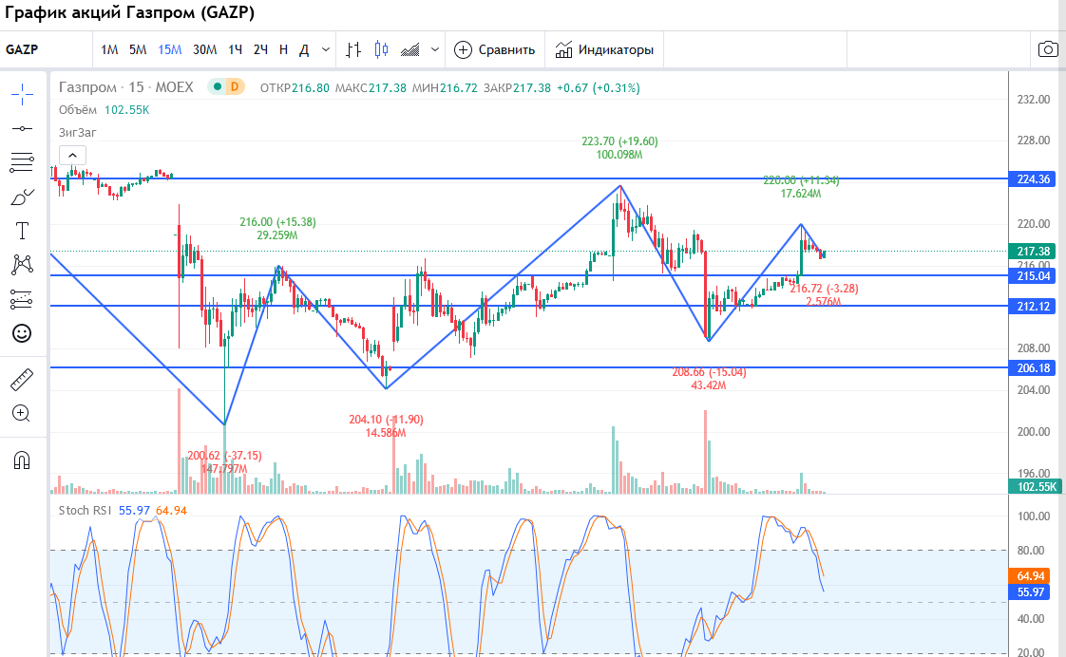This screenshot has width=1066, height=657.
Task: Switch chart style to candles
Action: coord(381,49)
